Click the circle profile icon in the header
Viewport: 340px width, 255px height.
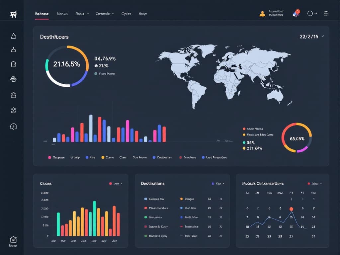pos(310,13)
